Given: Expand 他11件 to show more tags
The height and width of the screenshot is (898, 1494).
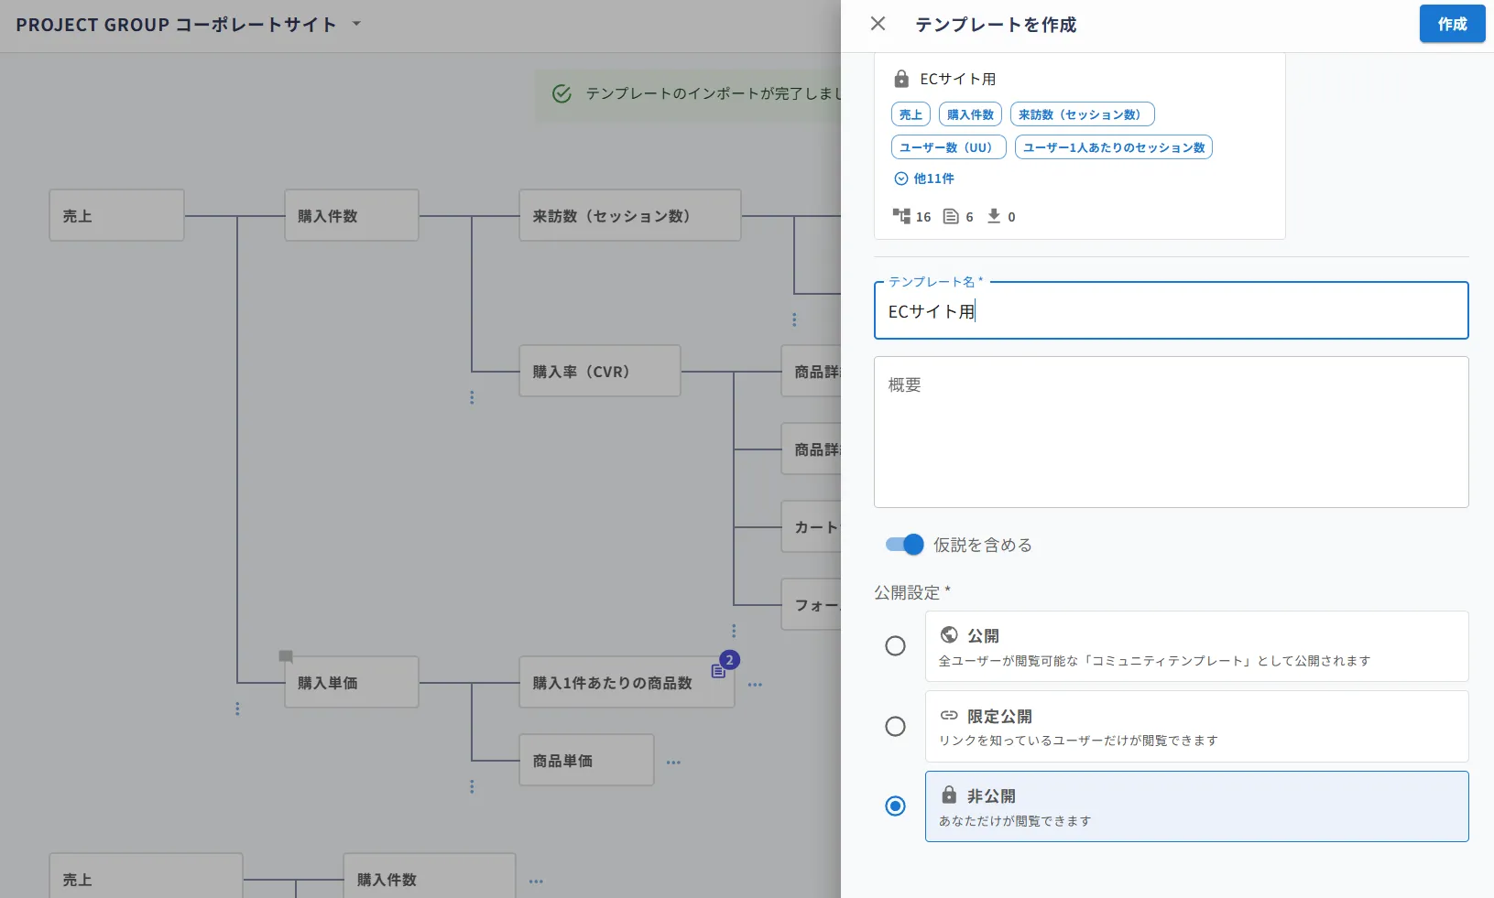Looking at the screenshot, I should [x=924, y=179].
